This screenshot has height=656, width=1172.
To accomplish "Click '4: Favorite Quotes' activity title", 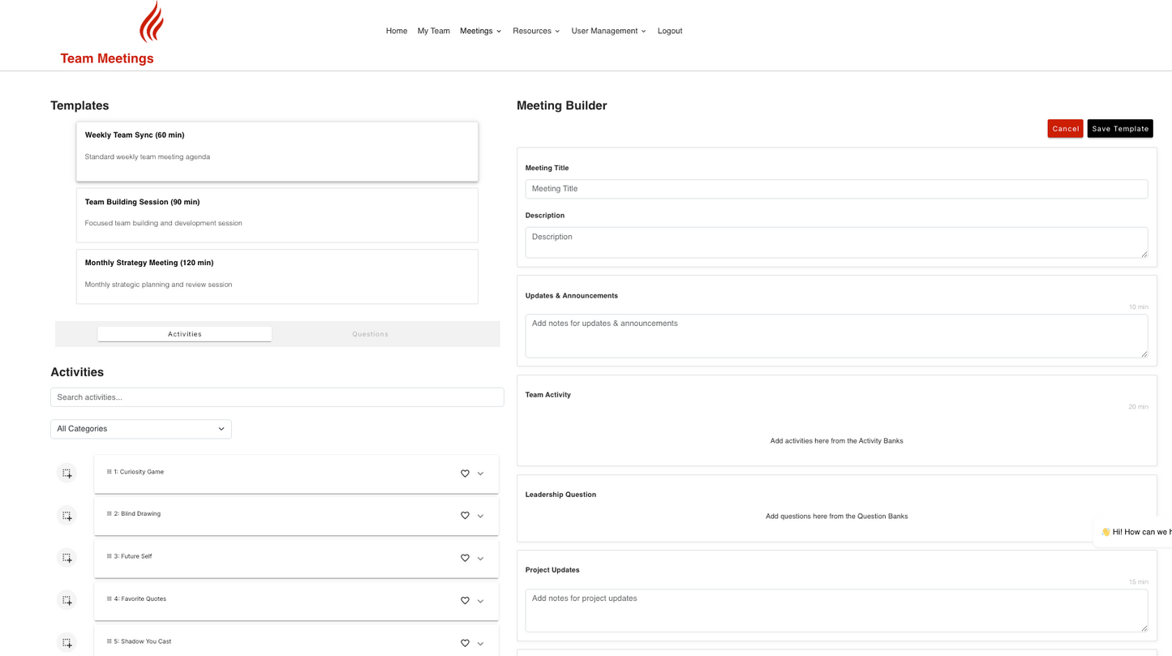I will [140, 599].
